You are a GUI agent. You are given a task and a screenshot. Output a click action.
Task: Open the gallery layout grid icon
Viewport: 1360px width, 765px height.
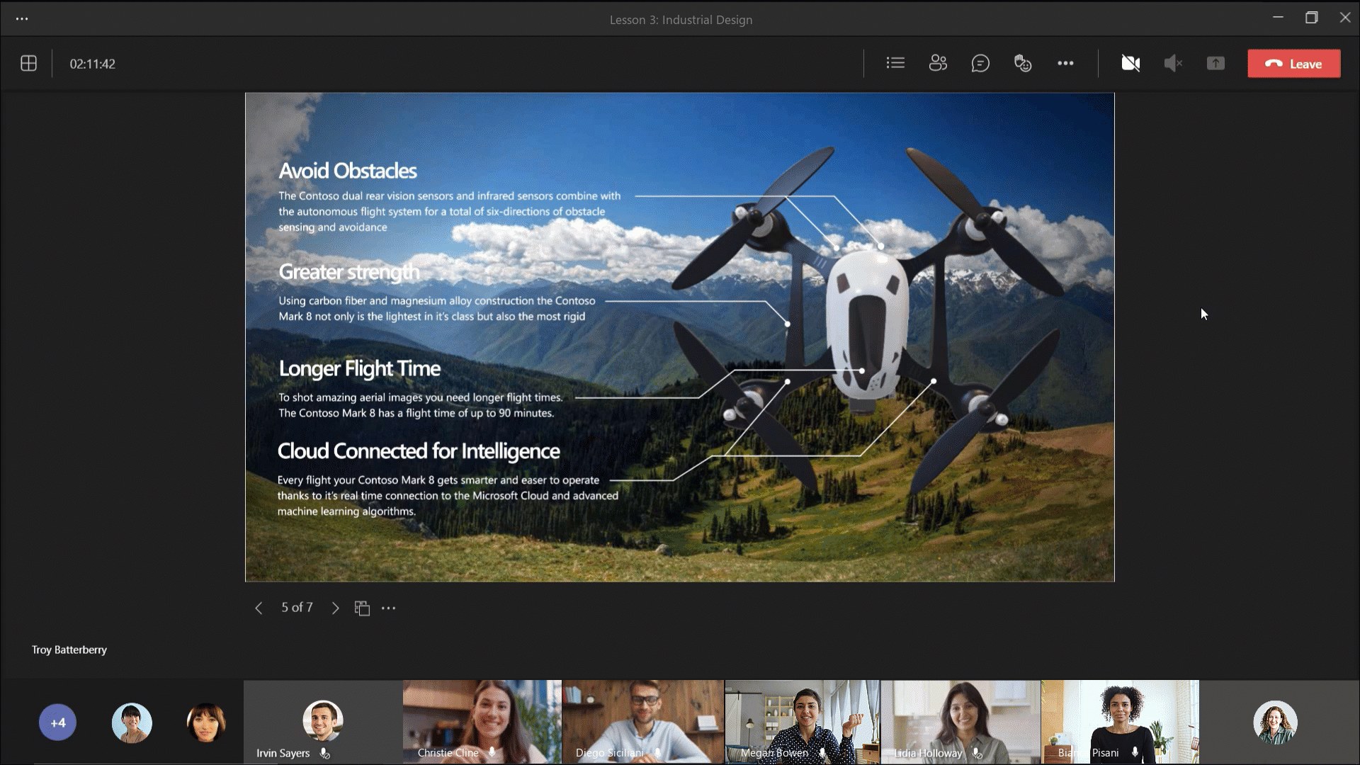(28, 64)
